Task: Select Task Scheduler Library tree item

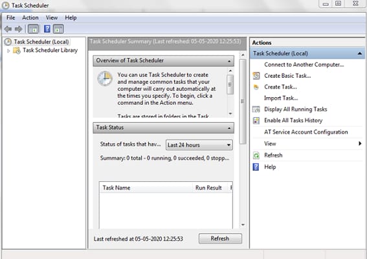Action: (50, 51)
